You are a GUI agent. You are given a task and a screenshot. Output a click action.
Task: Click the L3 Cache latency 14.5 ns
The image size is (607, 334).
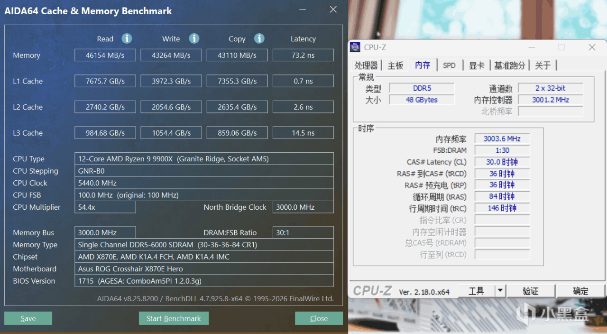click(x=303, y=133)
